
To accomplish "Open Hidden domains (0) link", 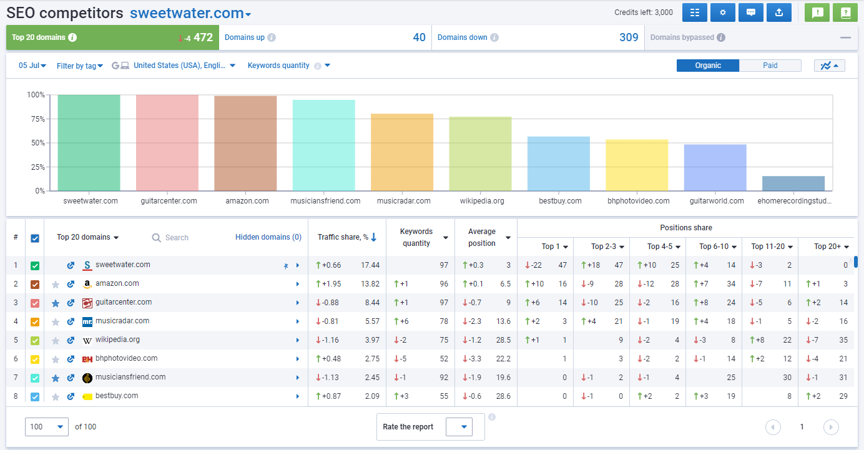I will (x=268, y=237).
